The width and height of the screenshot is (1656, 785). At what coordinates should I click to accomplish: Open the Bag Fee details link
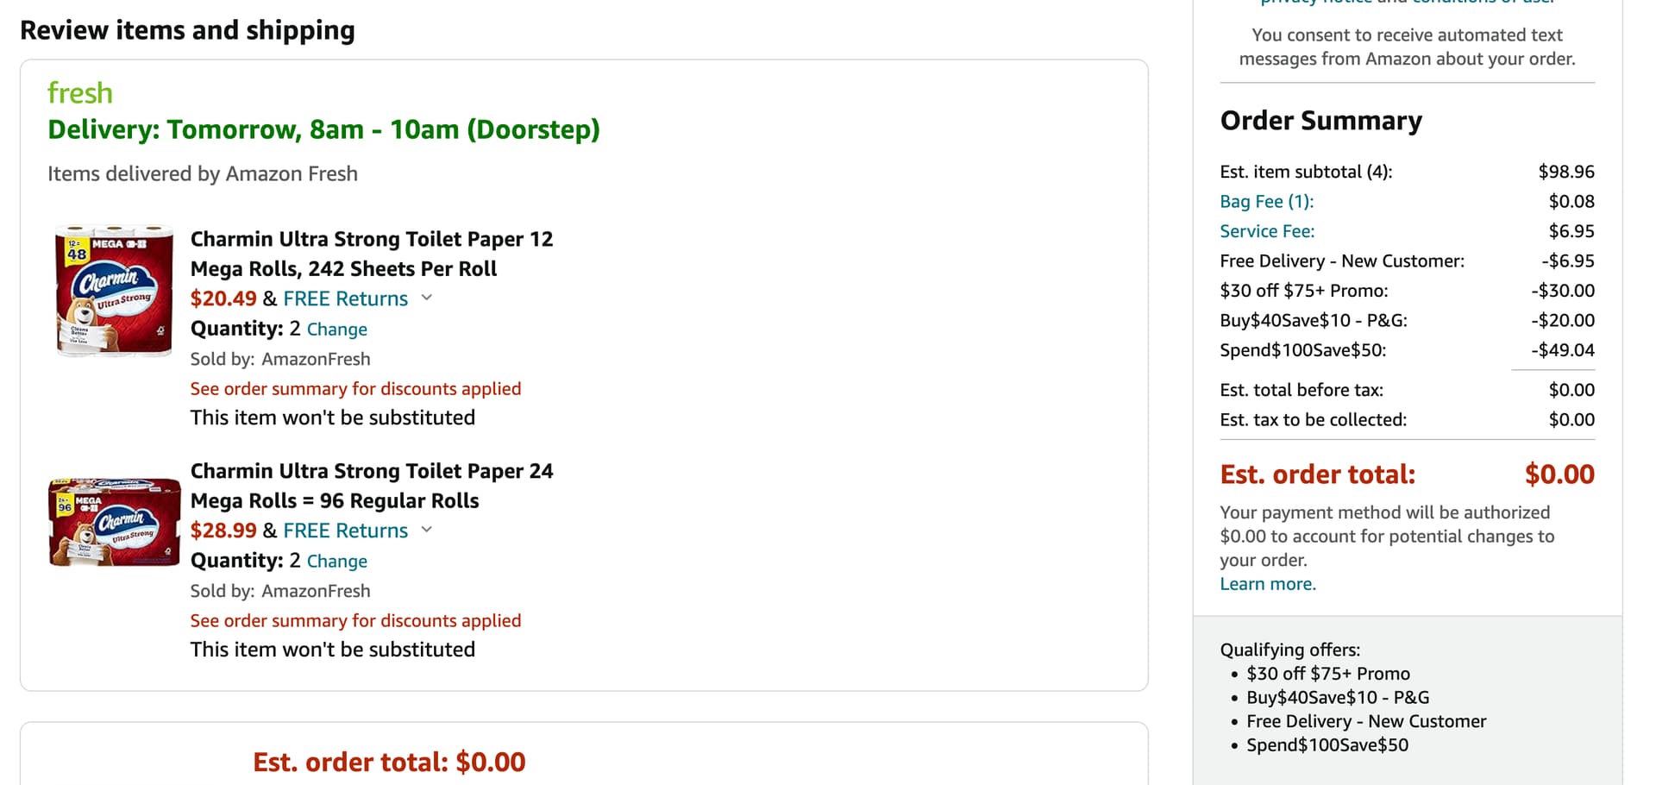(1266, 202)
